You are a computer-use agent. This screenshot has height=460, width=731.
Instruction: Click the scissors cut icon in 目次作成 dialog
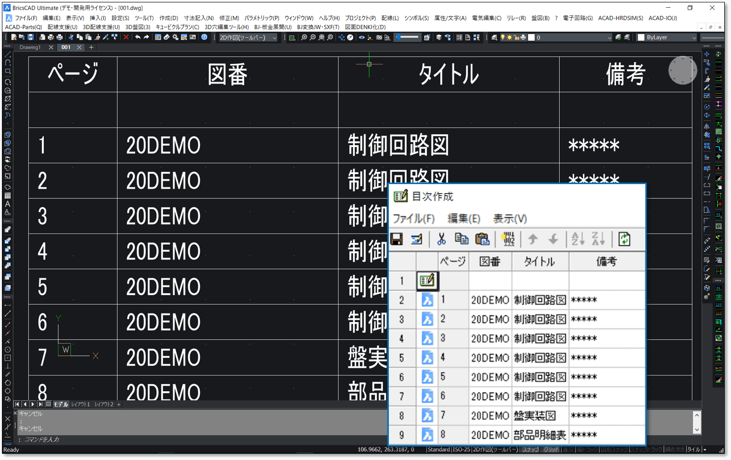[x=441, y=239]
